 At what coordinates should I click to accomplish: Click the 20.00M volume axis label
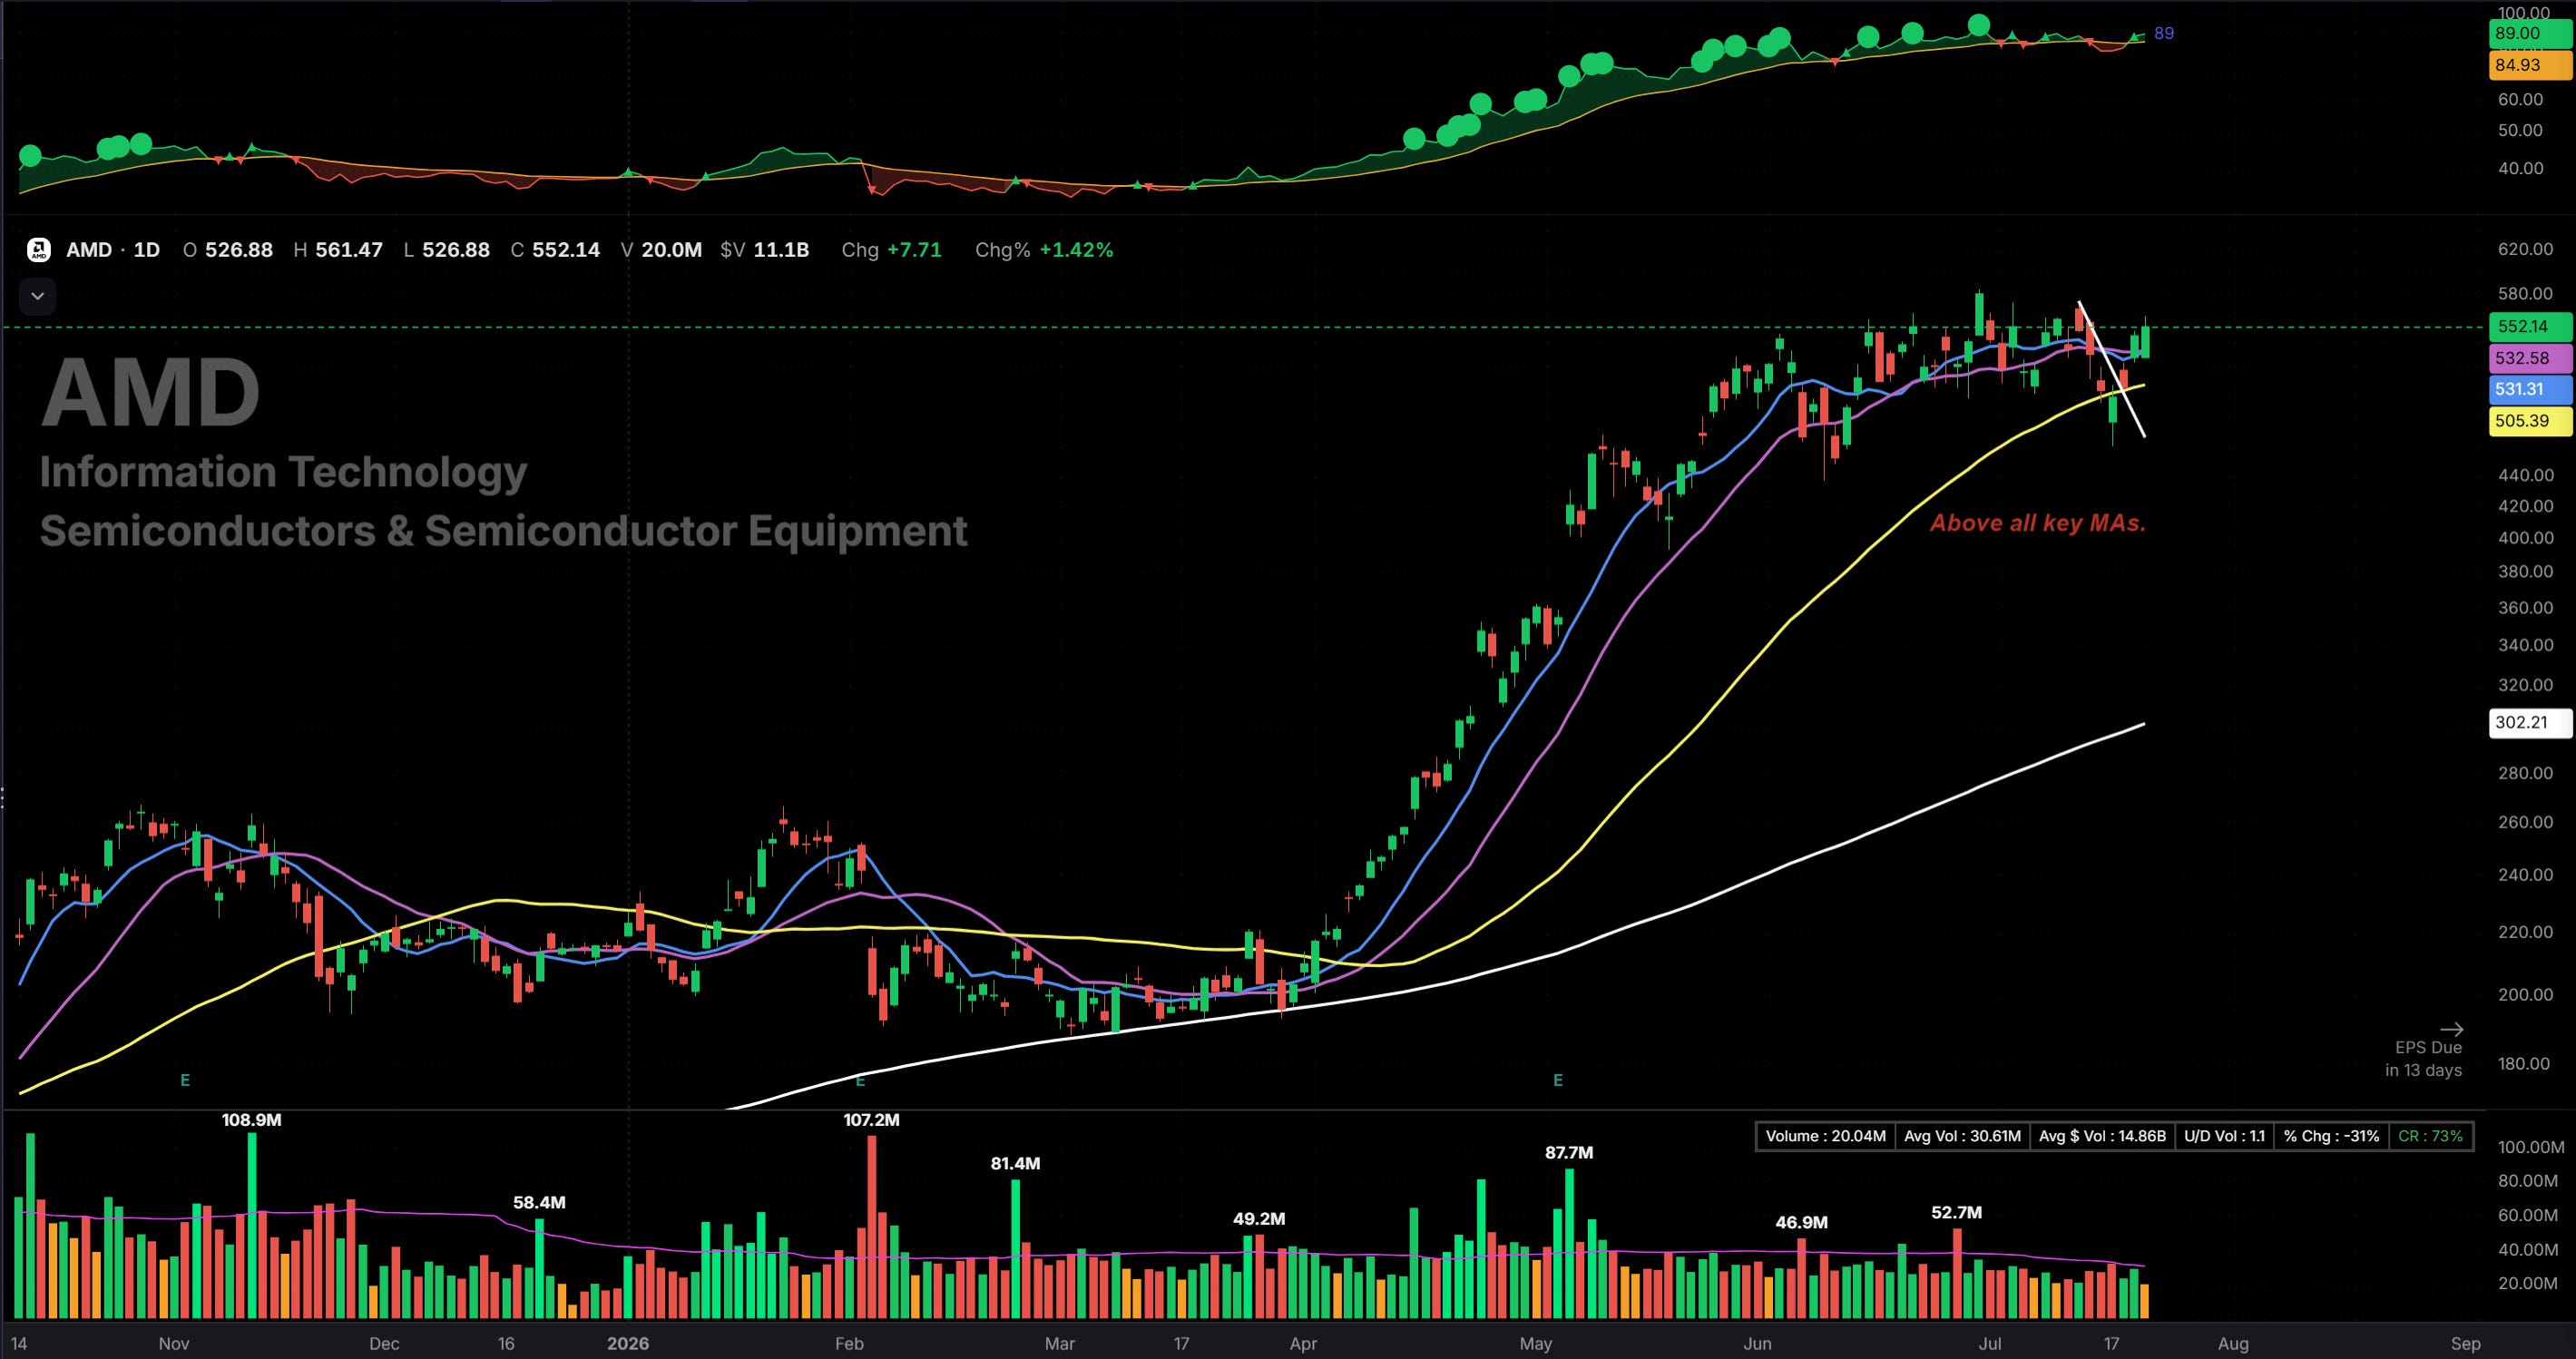pyautogui.click(x=2528, y=1283)
